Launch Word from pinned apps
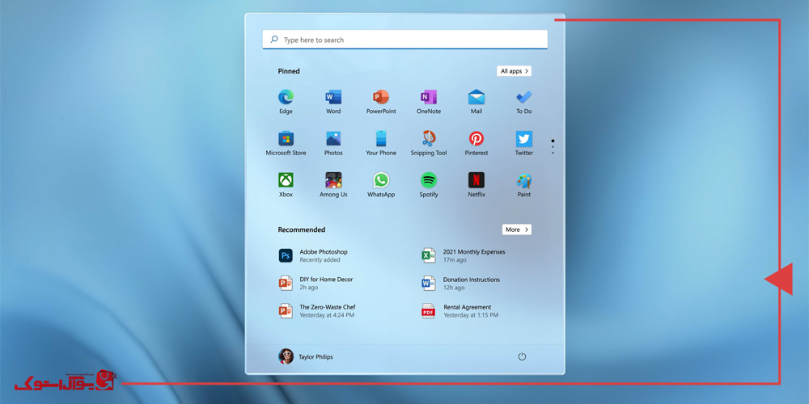Screen dimensions: 809x404 333,97
